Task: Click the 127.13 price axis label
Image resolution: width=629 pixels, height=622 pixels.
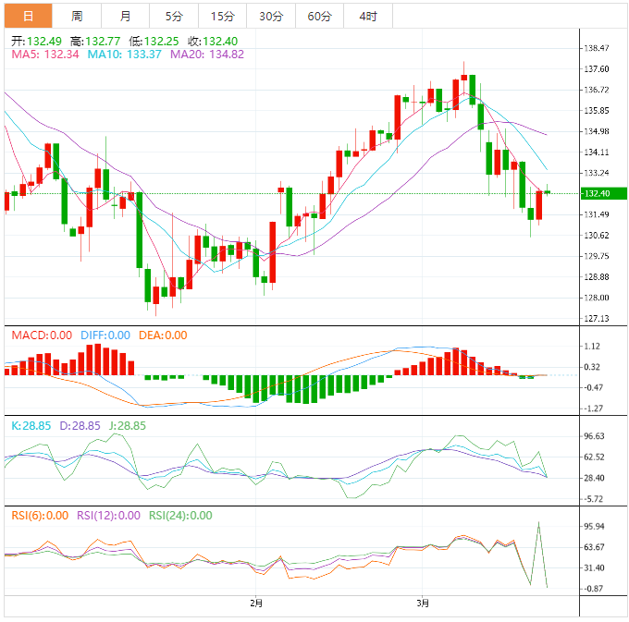Action: pyautogui.click(x=597, y=318)
